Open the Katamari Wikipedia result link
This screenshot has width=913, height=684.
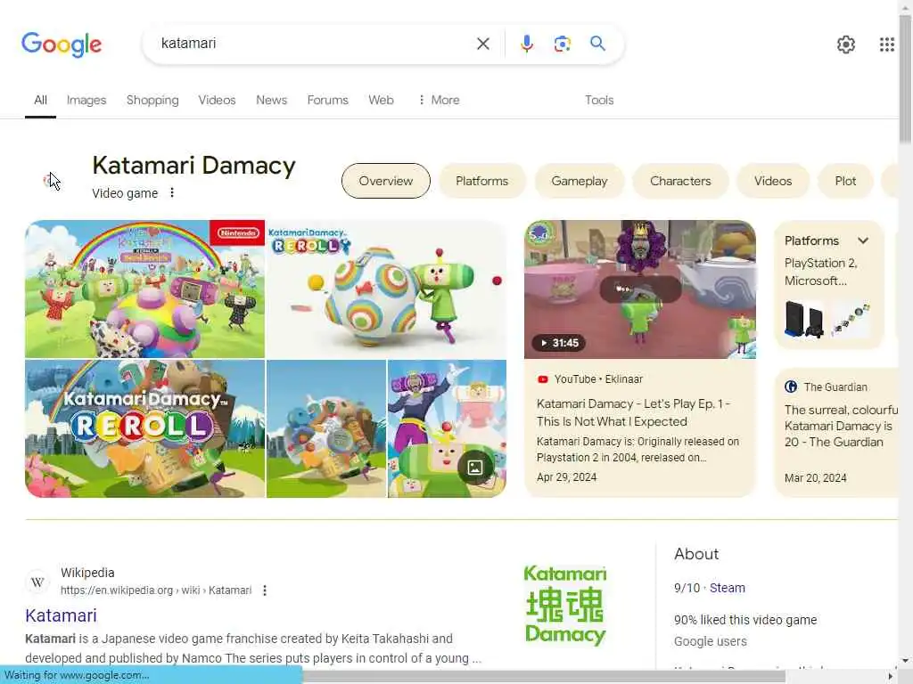click(x=61, y=615)
